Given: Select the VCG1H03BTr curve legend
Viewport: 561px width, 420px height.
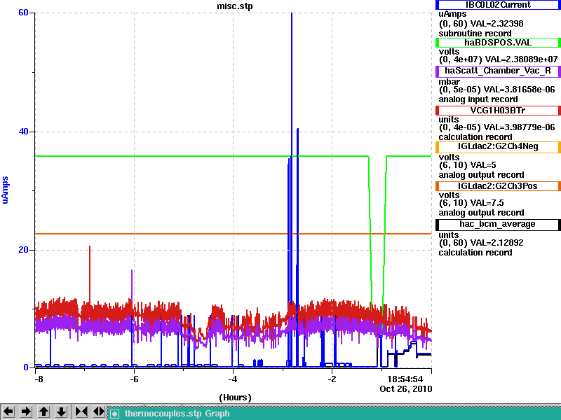Looking at the screenshot, I should pyautogui.click(x=498, y=111).
